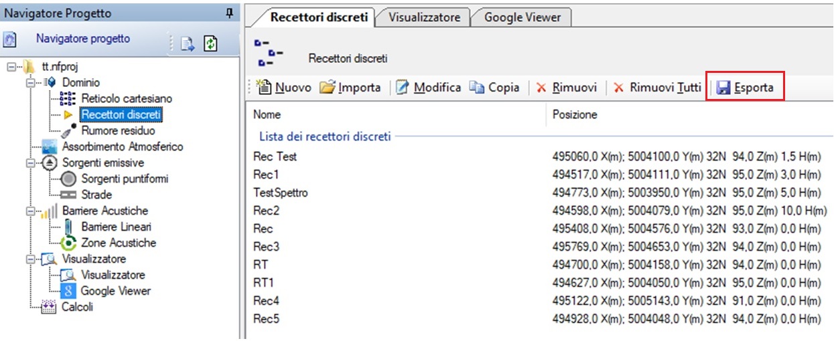Collapse the Sorgenti emissive node
Image resolution: width=834 pixels, height=341 pixels.
tap(29, 163)
